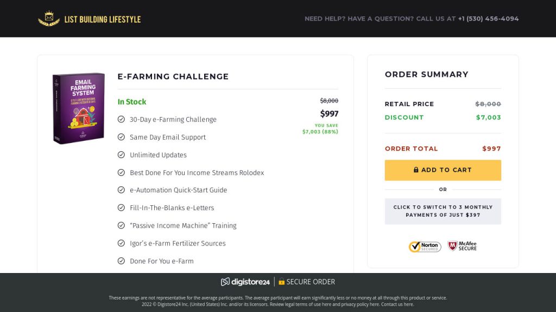
Task: Click the yellow padlock Secure Order icon
Action: 281,282
